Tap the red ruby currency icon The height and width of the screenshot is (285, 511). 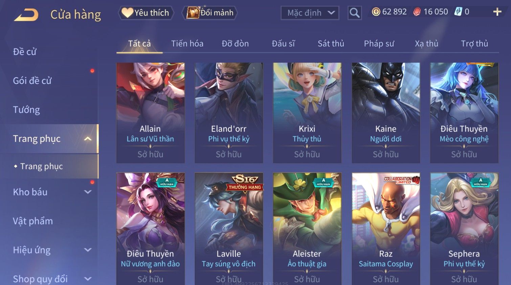click(x=417, y=12)
